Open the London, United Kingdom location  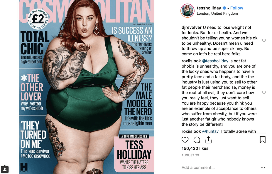tap(217, 14)
